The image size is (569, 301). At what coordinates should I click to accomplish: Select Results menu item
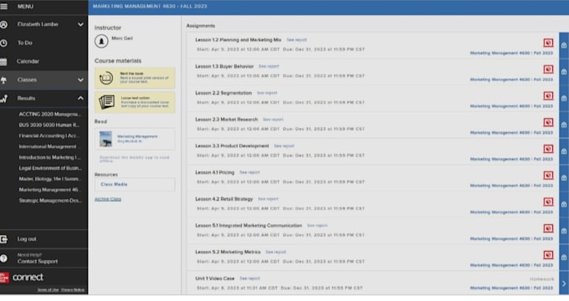[x=26, y=99]
